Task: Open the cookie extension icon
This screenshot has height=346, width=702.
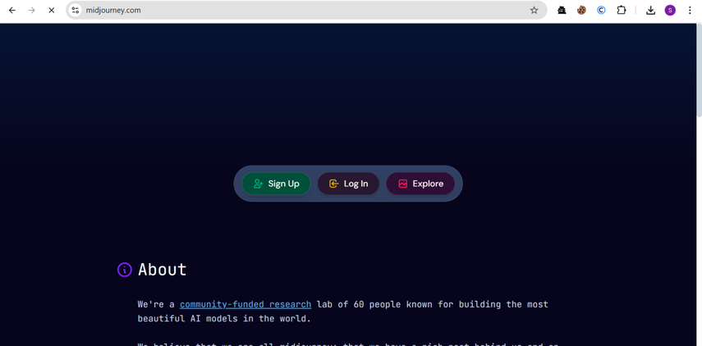Action: [x=581, y=11]
